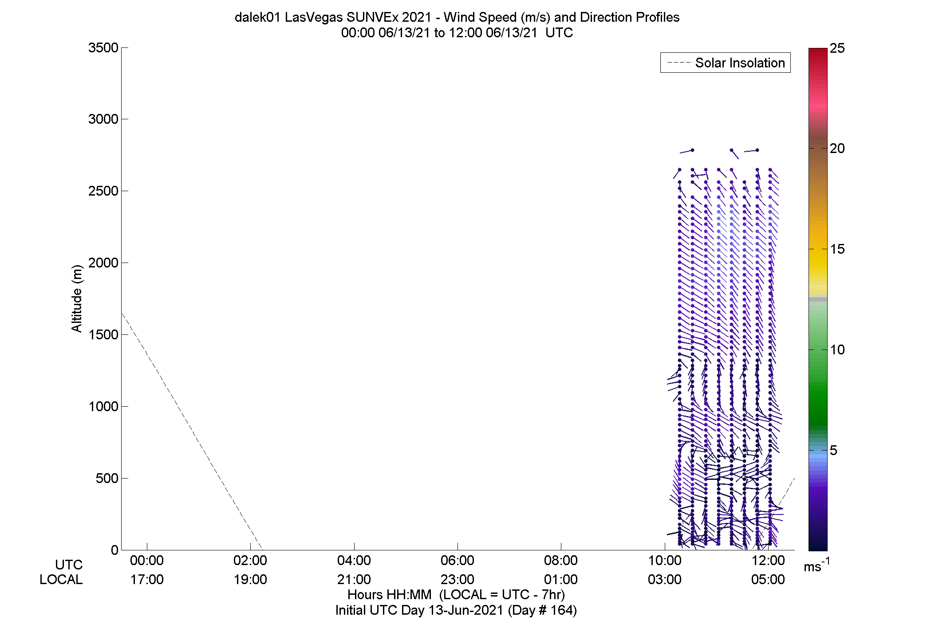
Task: Click the date range subtitle '00:00 06/13/21 to 12:00 06/13/21 UTC'
Action: 457,33
